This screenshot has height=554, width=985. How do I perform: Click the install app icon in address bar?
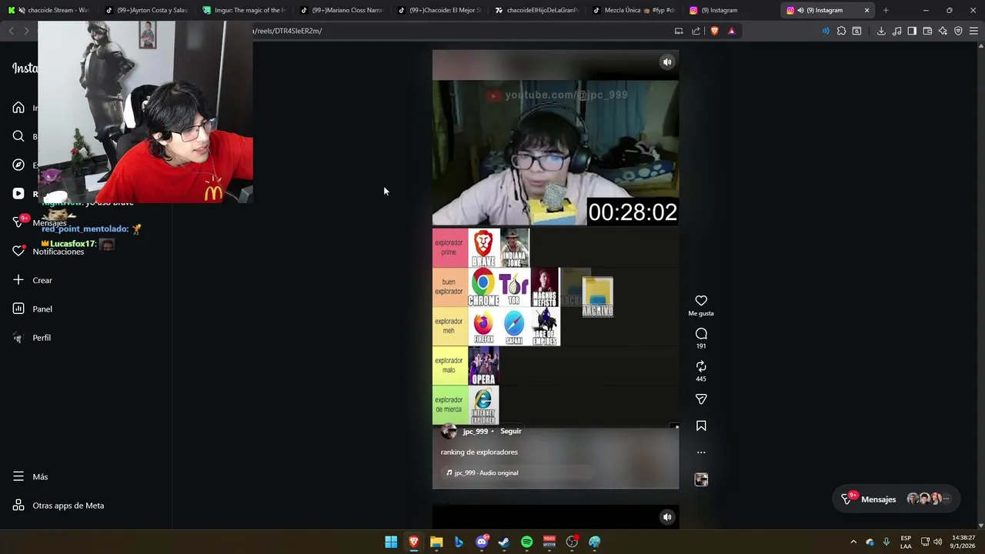(679, 31)
